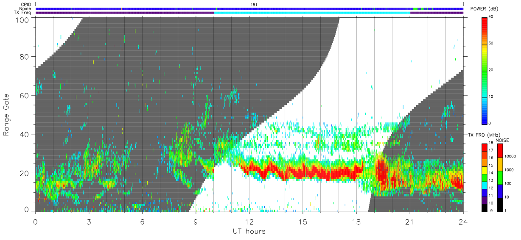Screen dimensions: 521x240
Task: Click the '9' UT hours tick label
Action: pos(196,221)
